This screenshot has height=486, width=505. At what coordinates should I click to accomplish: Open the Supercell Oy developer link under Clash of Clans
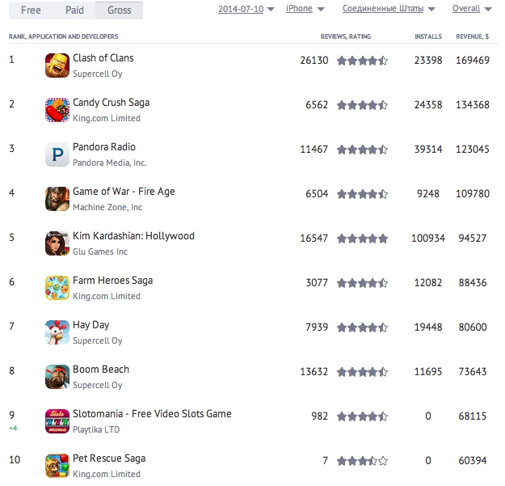point(97,74)
